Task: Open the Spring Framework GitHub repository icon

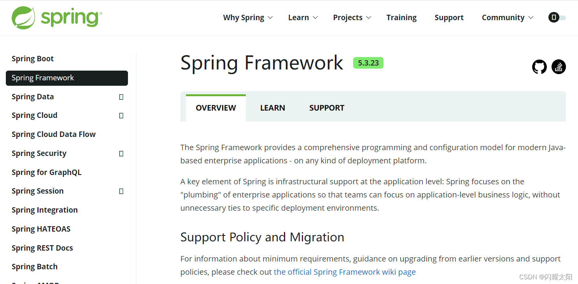Action: (539, 67)
